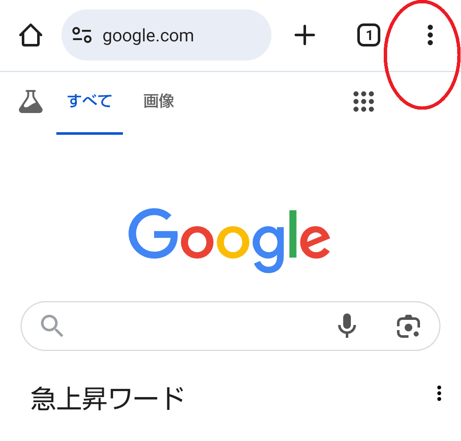Click inside the Google search input field
Viewport: 461px width, 441px height.
[200, 326]
